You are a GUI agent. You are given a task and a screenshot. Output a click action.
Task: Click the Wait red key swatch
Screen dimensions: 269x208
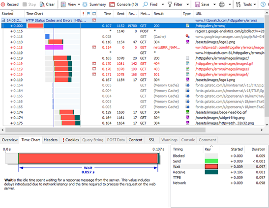(x=211, y=167)
